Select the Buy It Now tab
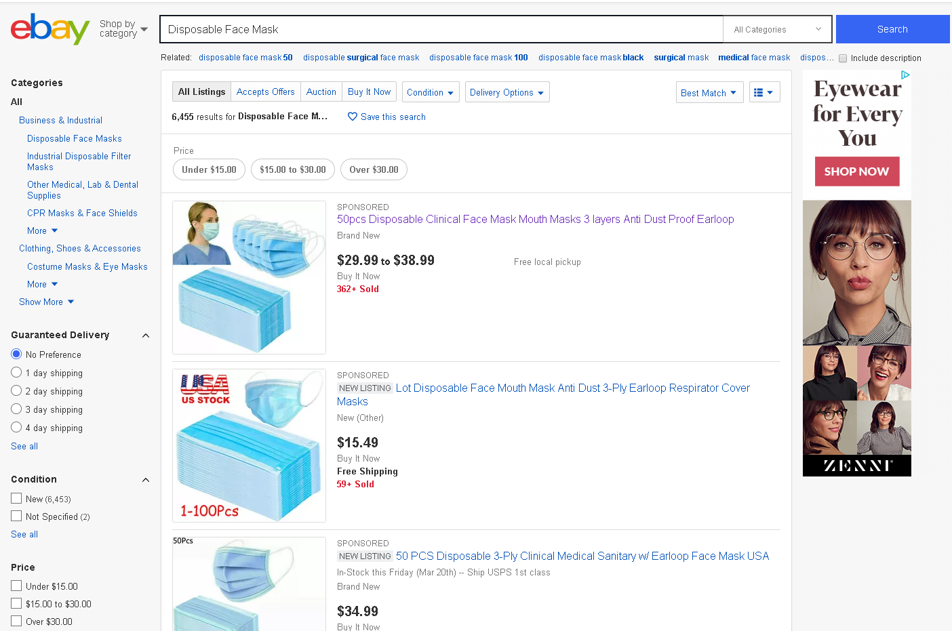 [369, 91]
